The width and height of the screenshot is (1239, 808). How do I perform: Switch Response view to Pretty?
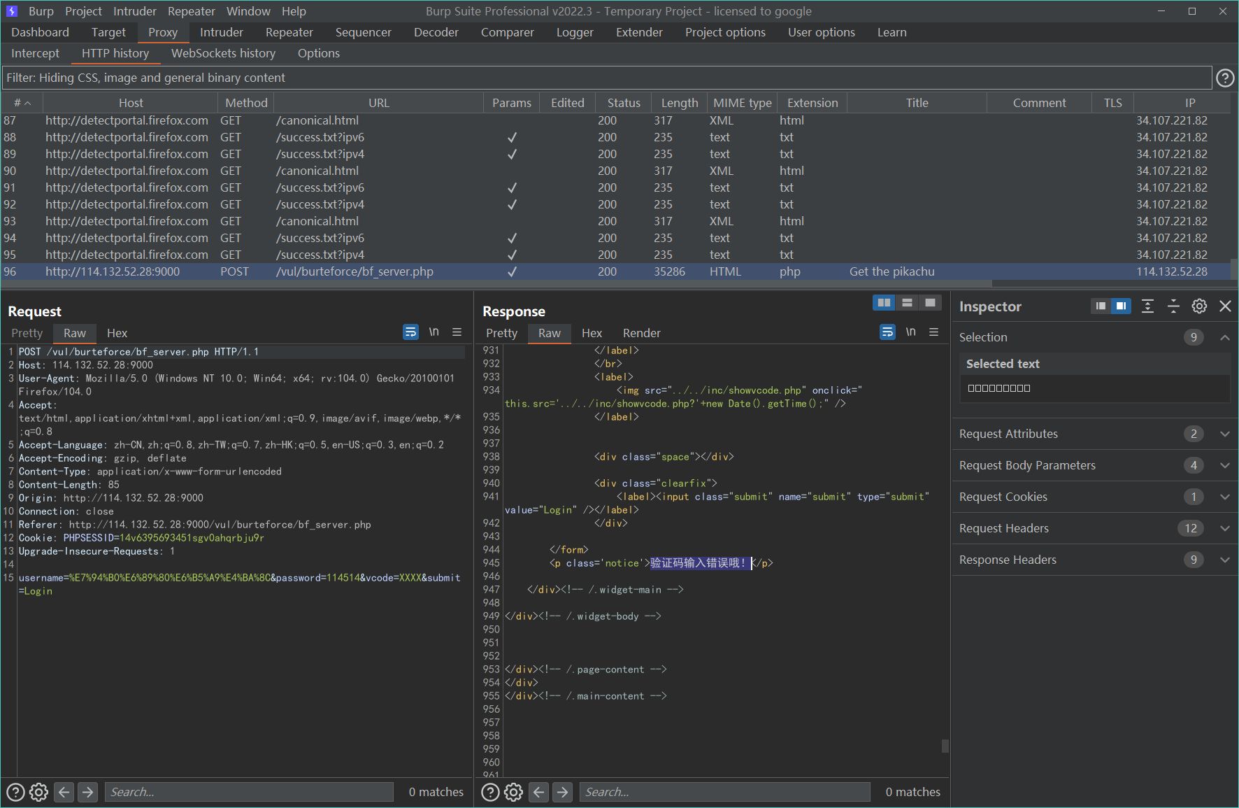501,333
